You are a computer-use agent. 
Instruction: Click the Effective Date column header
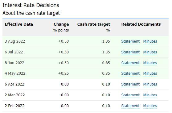19,24
